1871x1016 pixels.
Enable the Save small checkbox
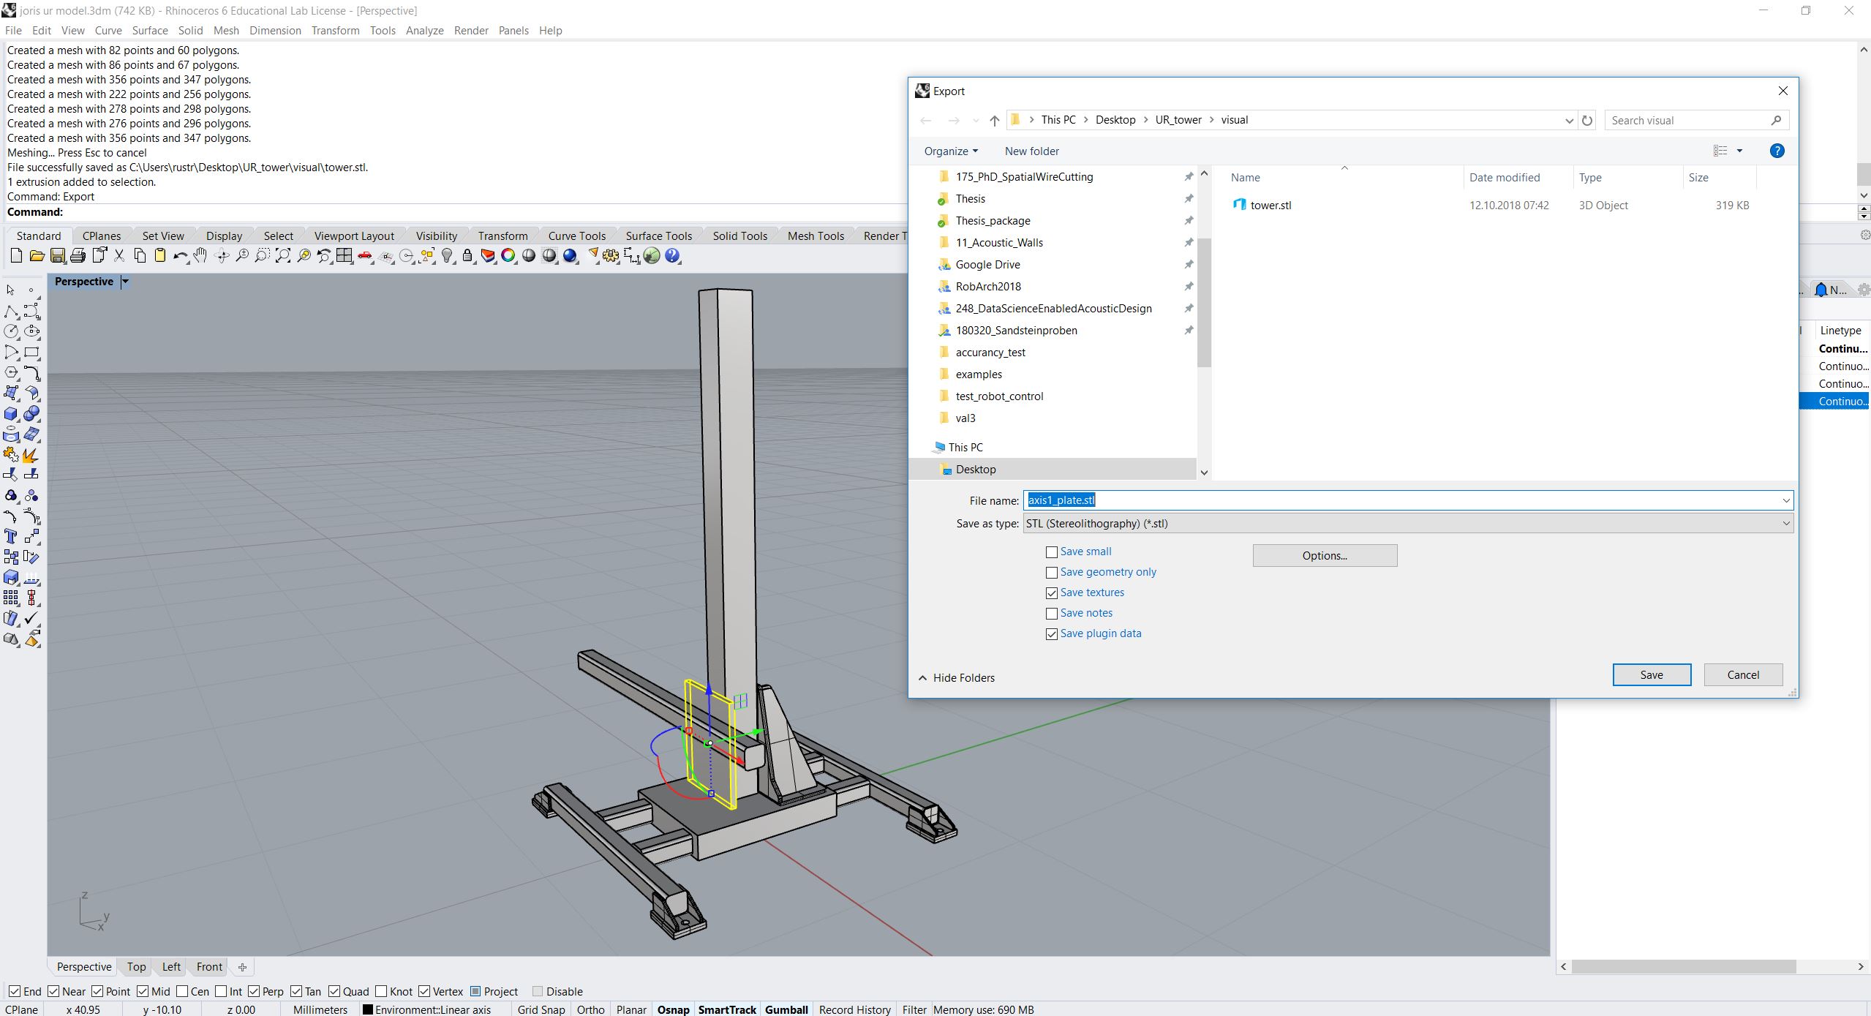pyautogui.click(x=1052, y=552)
